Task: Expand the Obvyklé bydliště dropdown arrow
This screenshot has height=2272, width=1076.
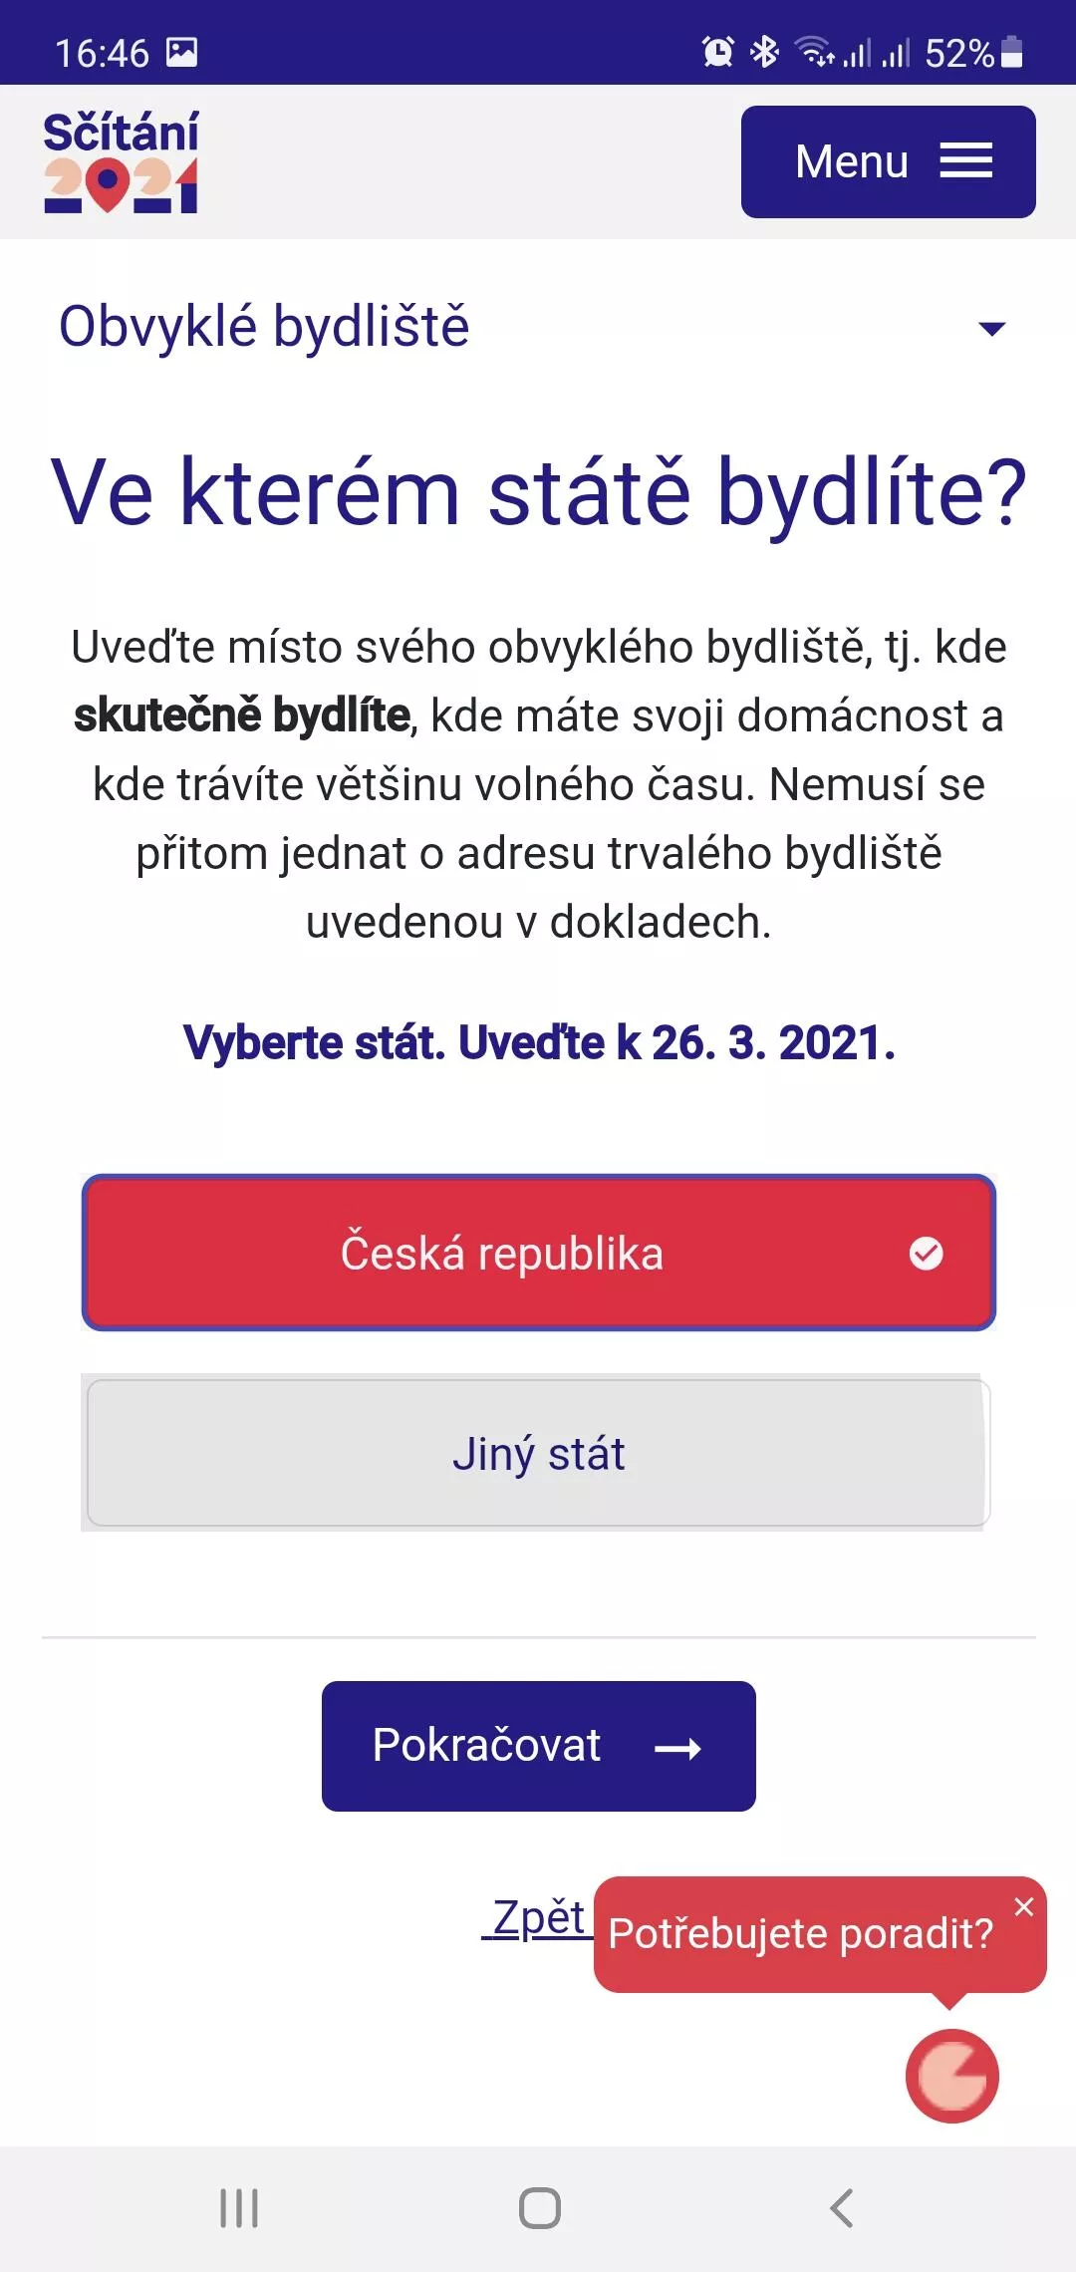Action: click(x=991, y=329)
